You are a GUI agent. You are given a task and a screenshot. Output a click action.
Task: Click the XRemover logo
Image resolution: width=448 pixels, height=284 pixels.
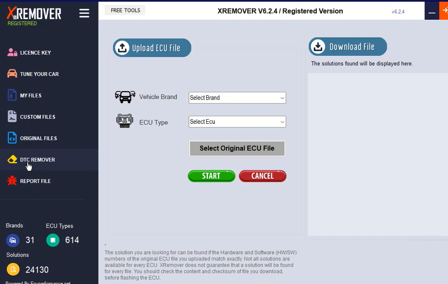(x=34, y=14)
